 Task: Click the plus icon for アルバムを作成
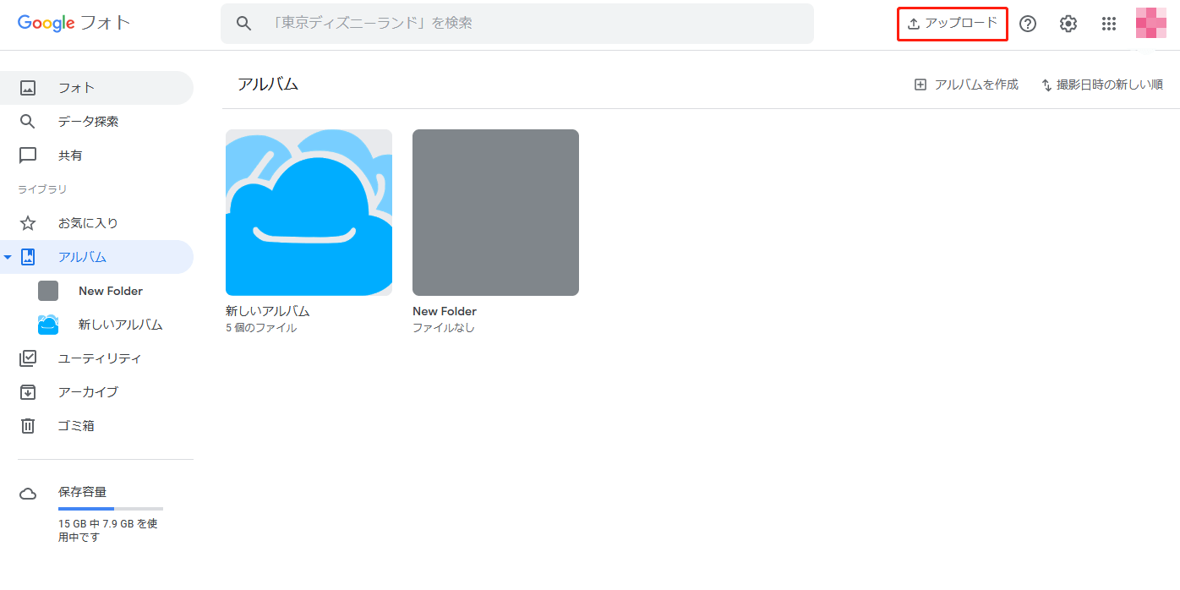click(x=921, y=85)
